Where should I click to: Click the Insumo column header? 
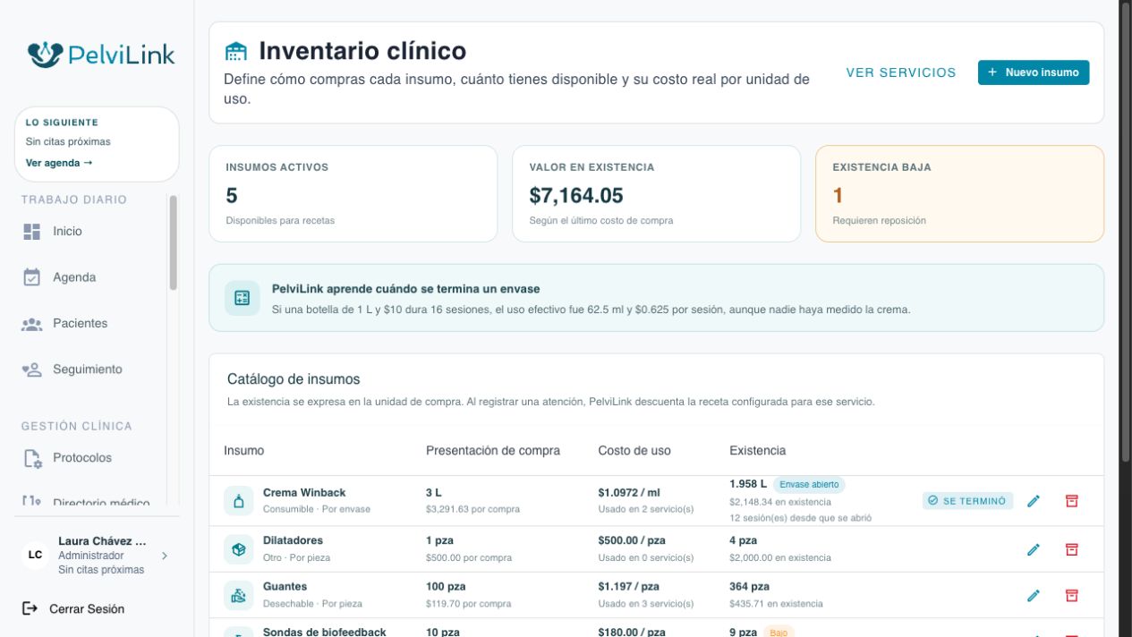(243, 451)
